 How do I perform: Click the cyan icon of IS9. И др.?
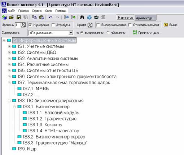[x=14, y=149]
